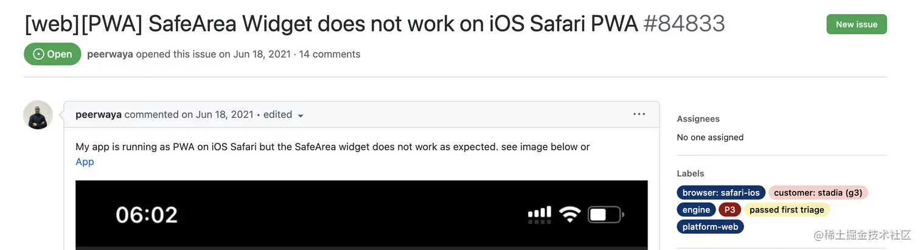Screen dimensions: 920x250
Task: Select the customer: stadia (g3) label
Action: coord(818,193)
